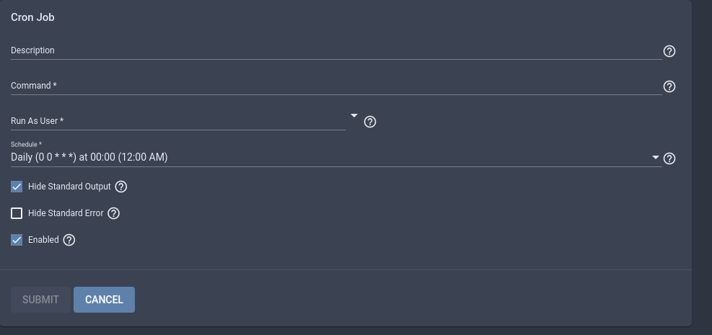712x335 pixels.
Task: Open help tooltip for Description field
Action: (x=669, y=51)
